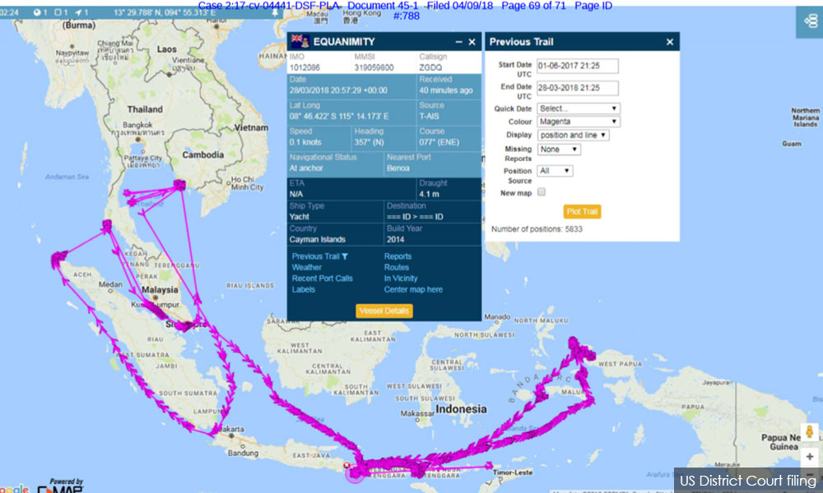This screenshot has width=823, height=493.
Task: Open the Display dropdown showing position and line
Action: pos(574,135)
